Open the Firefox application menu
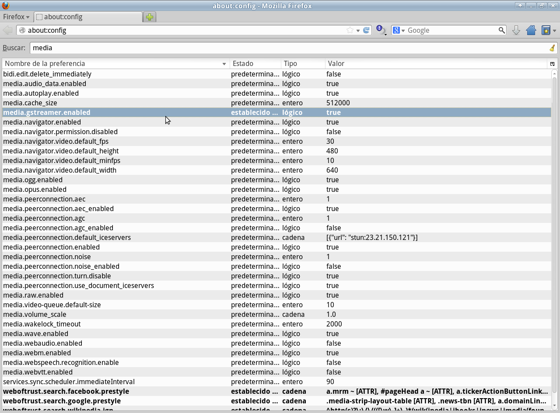Viewport: 560px width, 413px height. coord(16,17)
